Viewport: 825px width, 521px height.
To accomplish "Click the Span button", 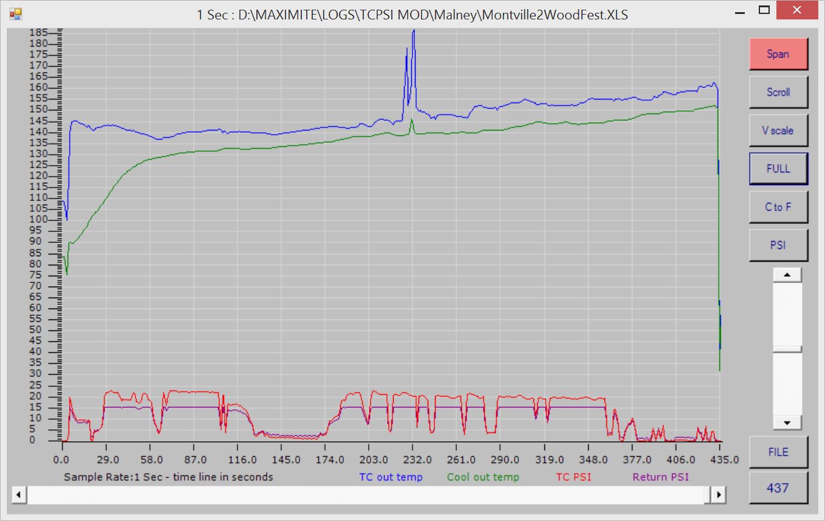I will (778, 54).
